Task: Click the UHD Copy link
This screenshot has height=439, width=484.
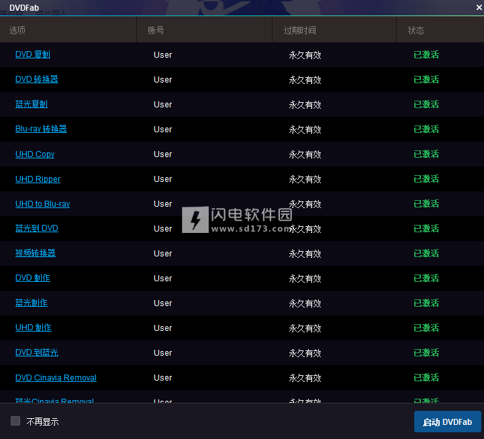Action: click(35, 154)
